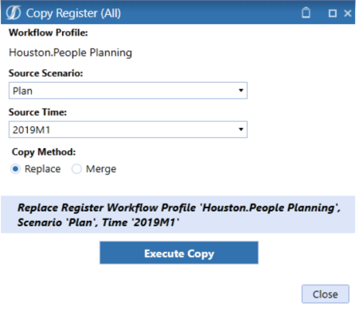
Task: Click the Source Scenario label
Action: tap(46, 74)
